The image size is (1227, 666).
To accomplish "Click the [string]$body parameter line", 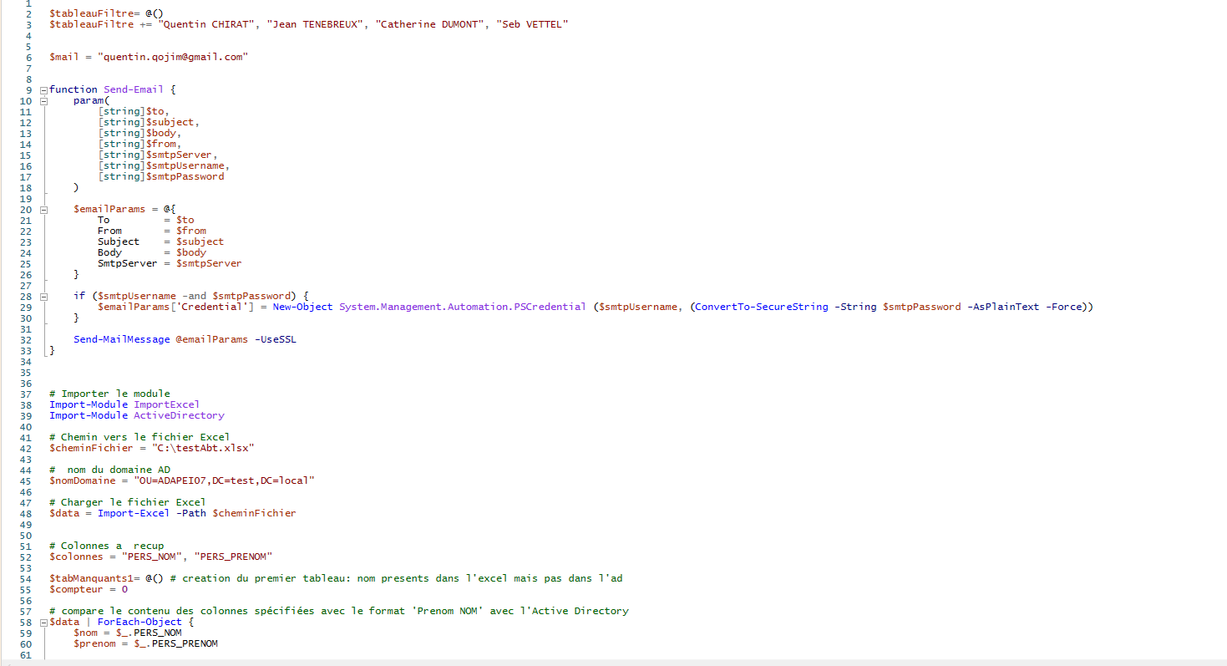I will (x=139, y=133).
